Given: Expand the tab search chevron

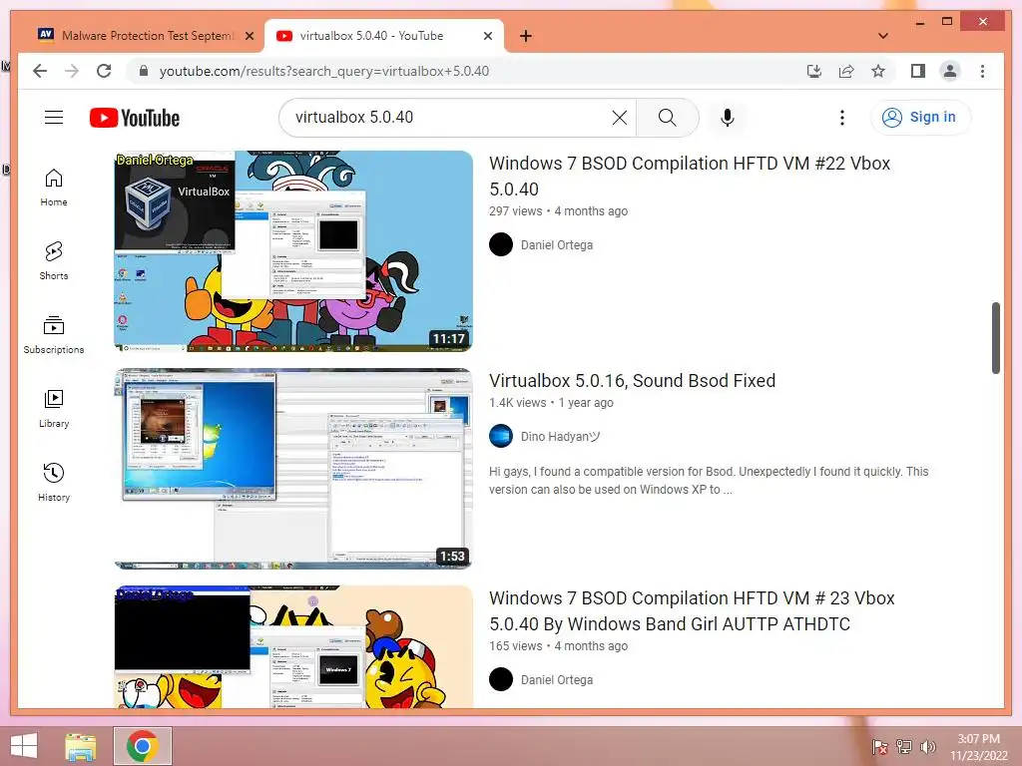Looking at the screenshot, I should (x=882, y=36).
